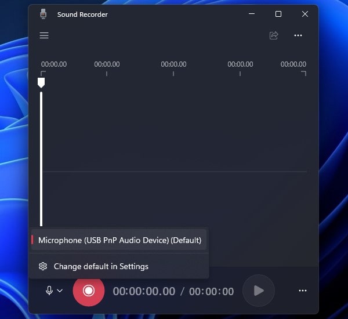
Task: Select Microphone (USB PnP Audio Device) (Default)
Action: click(119, 240)
